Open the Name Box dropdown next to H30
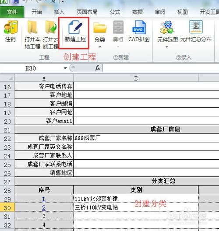Image resolution: width=219 pixels, height=231 pixels. click(x=65, y=68)
